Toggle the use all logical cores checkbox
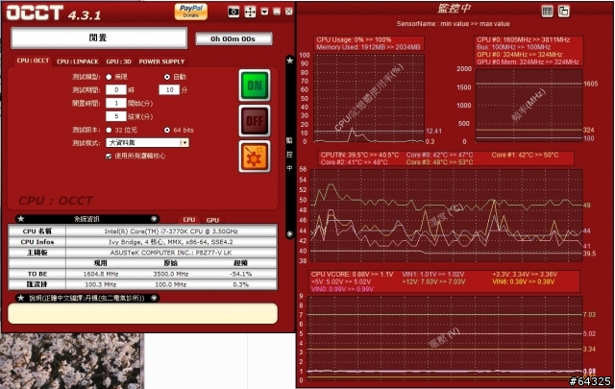 (109, 156)
